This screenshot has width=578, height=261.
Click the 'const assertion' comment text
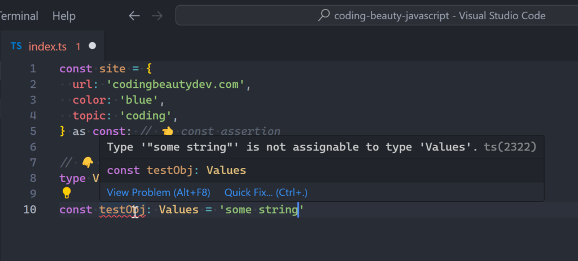[x=231, y=131]
